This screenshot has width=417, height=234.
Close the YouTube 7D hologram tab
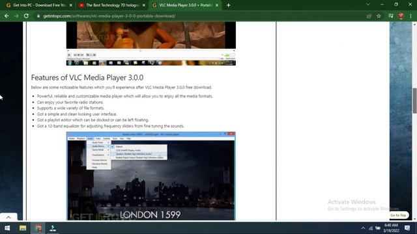(144, 5)
